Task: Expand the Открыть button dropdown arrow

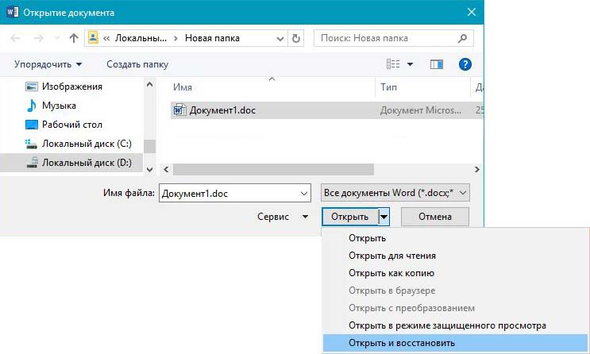Action: click(384, 217)
